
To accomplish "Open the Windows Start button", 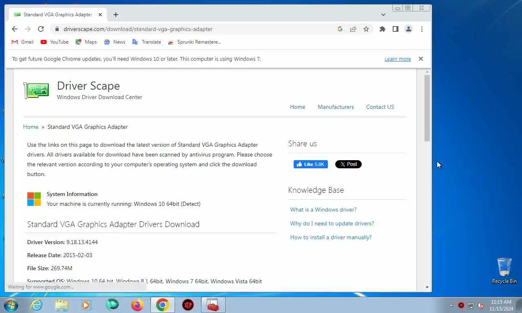I will [11, 305].
